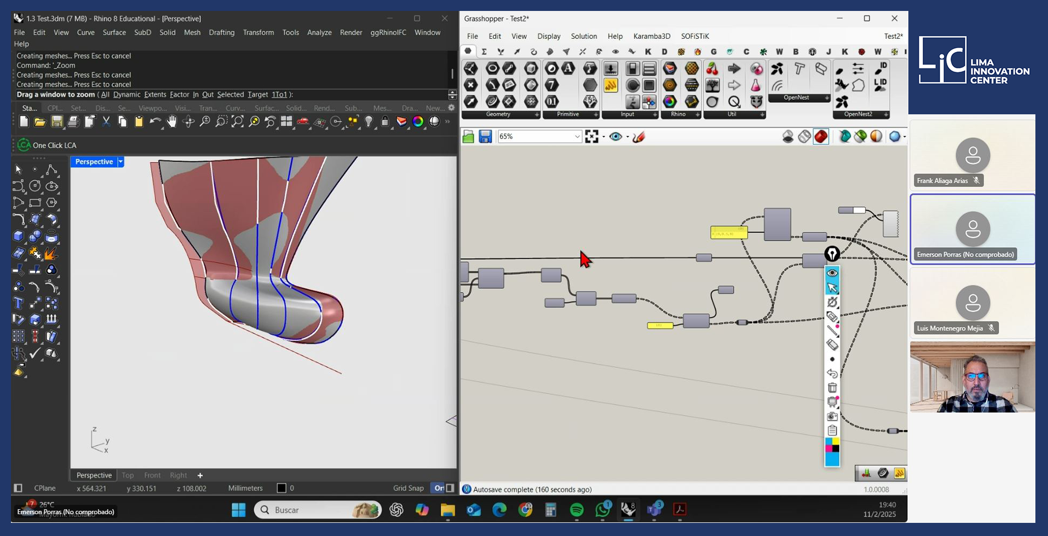Enable shaded preview mode red cylinder icon
The height and width of the screenshot is (536, 1048).
(821, 137)
